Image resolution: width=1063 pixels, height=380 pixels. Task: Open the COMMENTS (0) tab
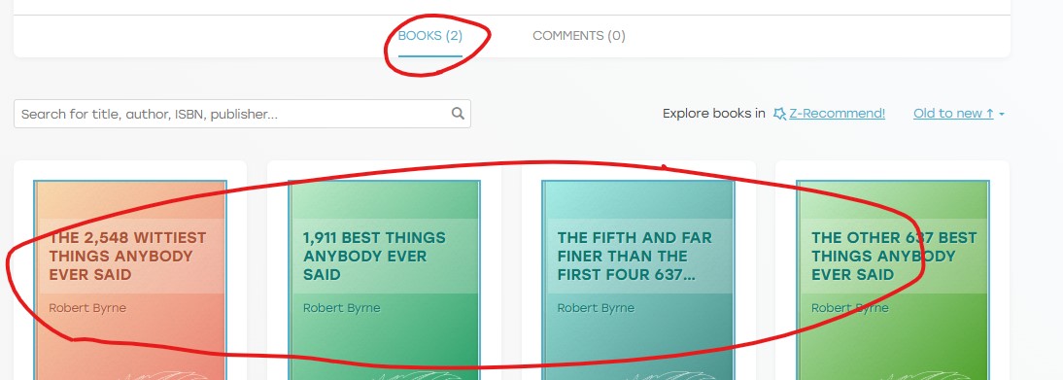[579, 36]
